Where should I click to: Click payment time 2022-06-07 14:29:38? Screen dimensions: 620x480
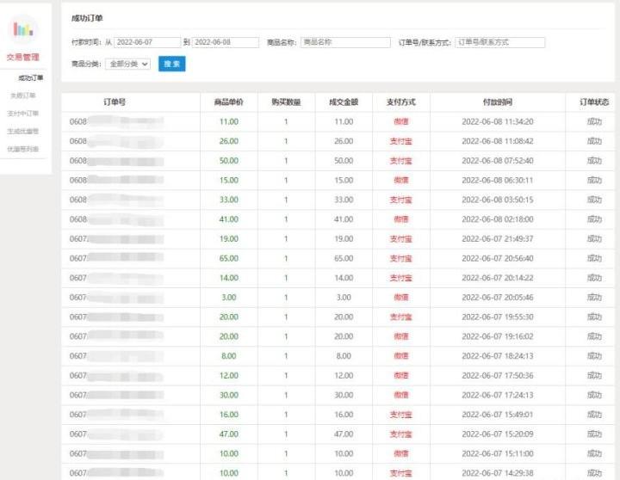(498, 473)
